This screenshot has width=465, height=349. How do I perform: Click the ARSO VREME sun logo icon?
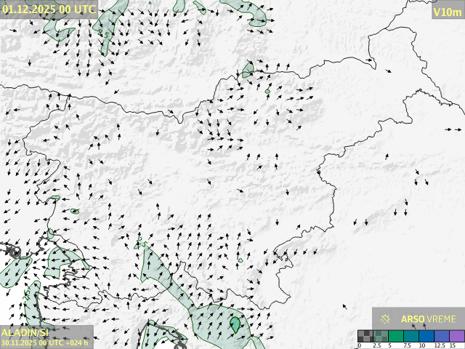386,318
